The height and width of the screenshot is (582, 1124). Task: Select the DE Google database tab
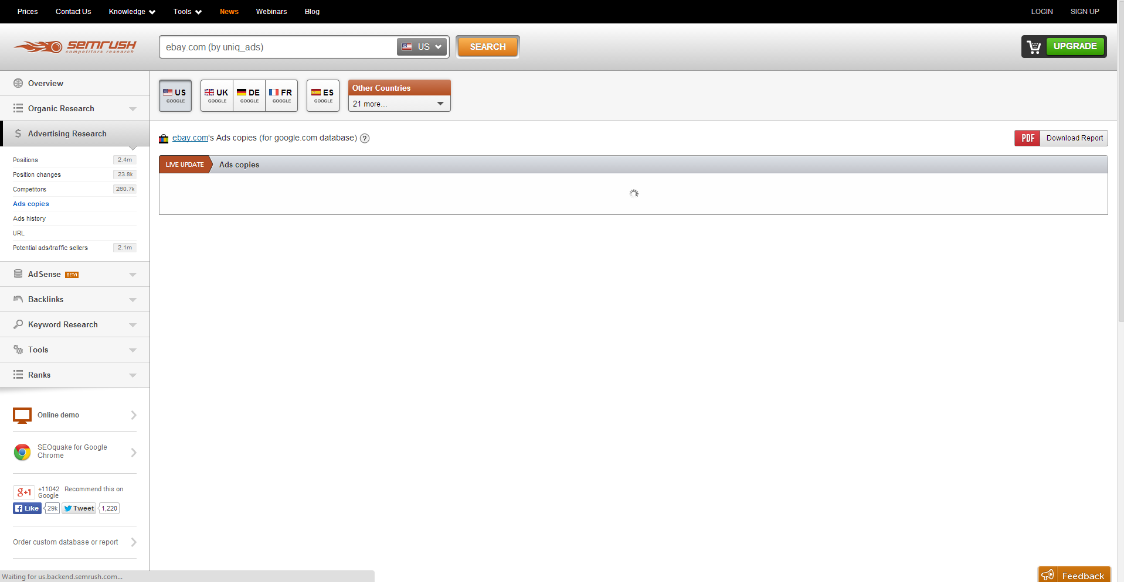249,95
